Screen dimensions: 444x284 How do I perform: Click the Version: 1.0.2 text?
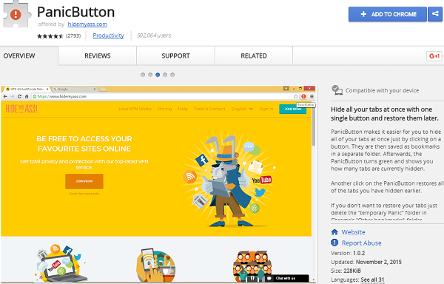click(x=348, y=253)
